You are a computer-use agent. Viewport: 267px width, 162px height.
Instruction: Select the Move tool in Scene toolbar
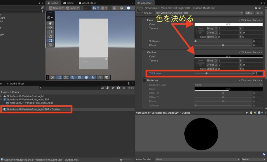[x=50, y=28]
